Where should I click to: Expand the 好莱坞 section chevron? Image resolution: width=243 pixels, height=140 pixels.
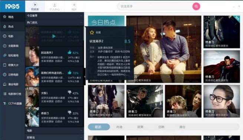[x=81, y=137]
